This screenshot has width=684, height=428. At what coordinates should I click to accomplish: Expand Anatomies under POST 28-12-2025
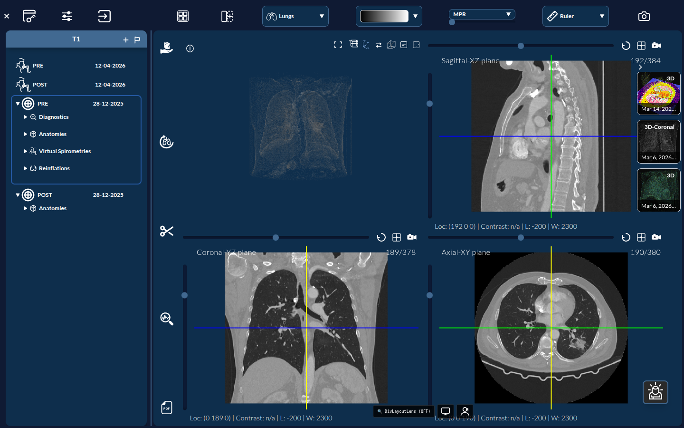(x=25, y=208)
